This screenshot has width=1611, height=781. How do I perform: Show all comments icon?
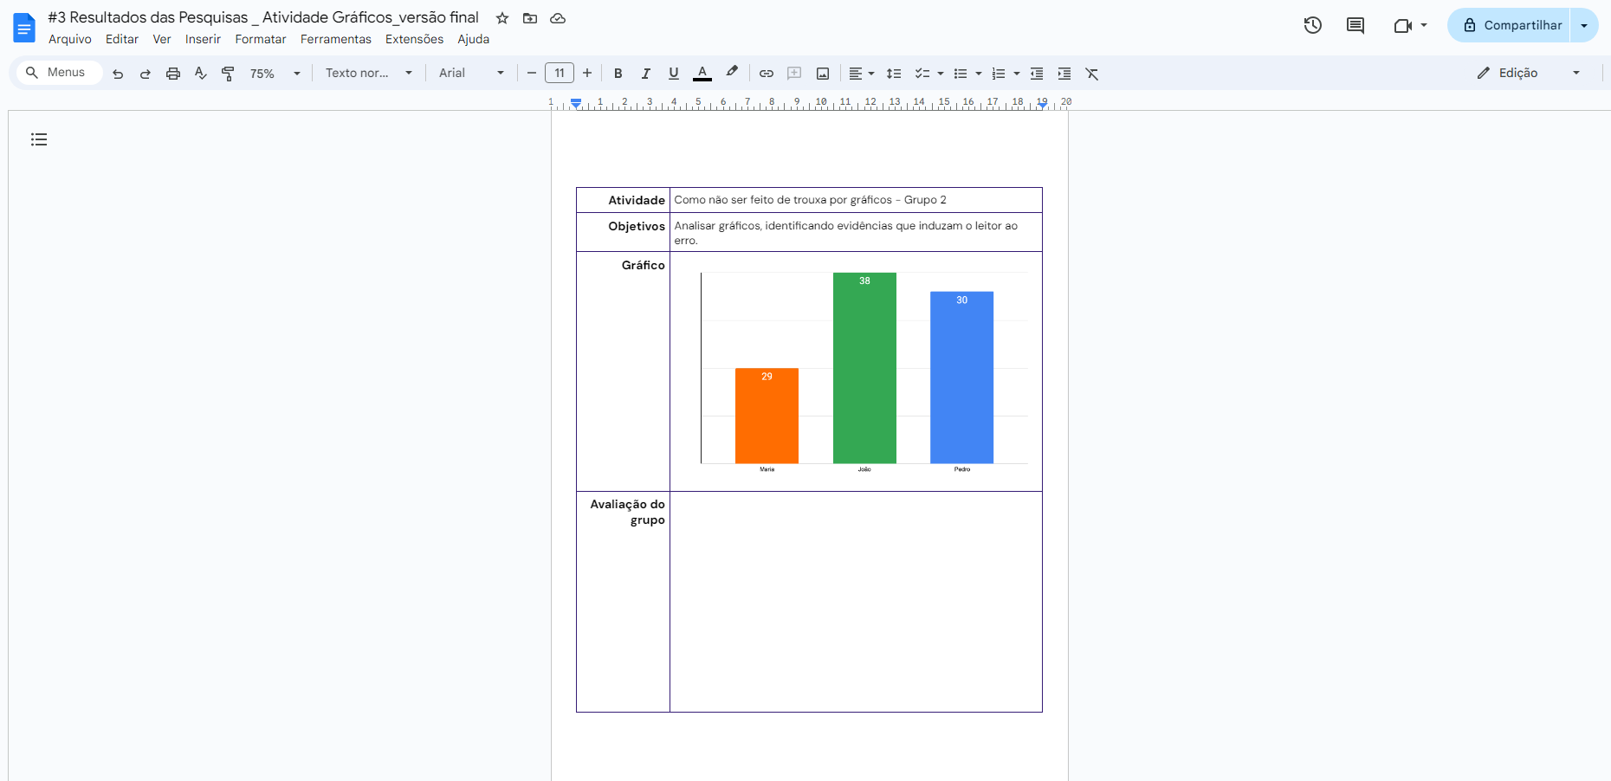coord(1355,25)
